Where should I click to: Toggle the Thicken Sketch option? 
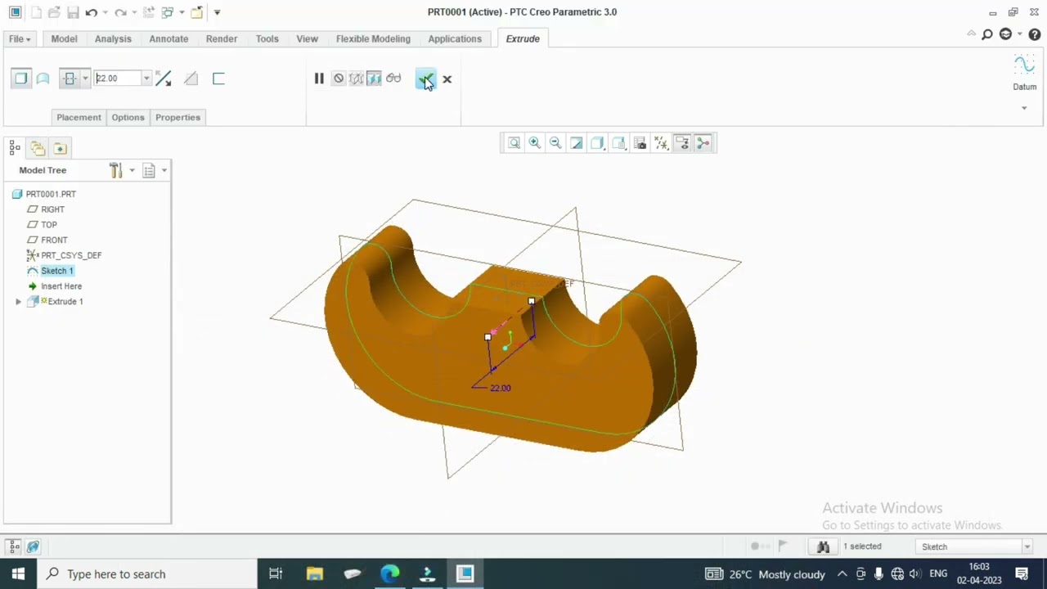(218, 79)
